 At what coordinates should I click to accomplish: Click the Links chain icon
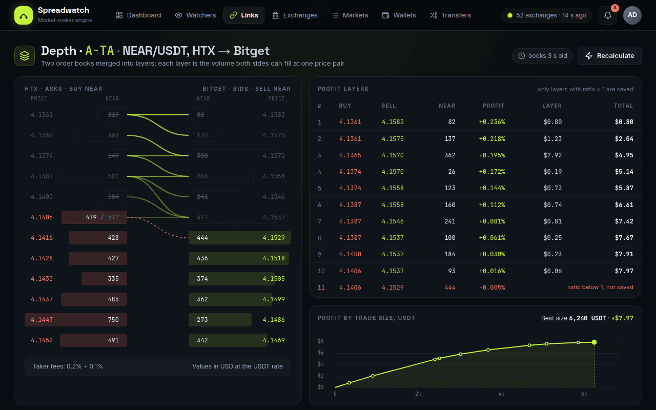[234, 15]
